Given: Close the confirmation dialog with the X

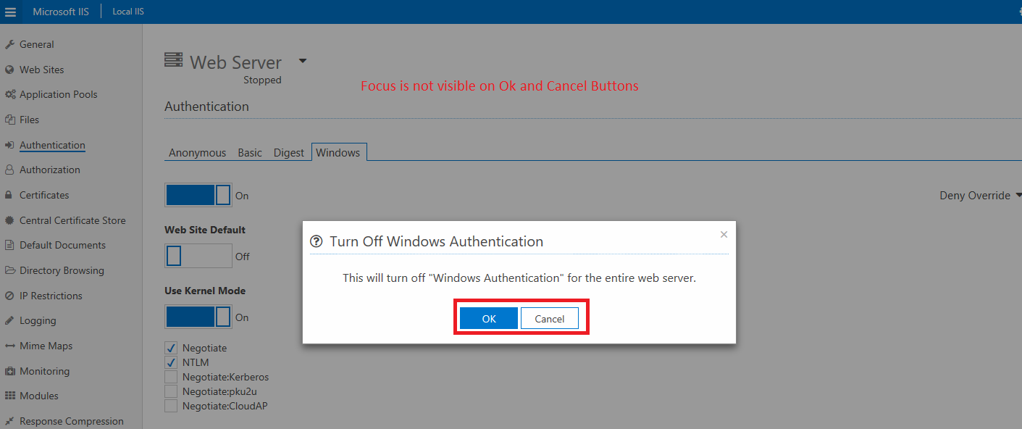Looking at the screenshot, I should tap(723, 234).
